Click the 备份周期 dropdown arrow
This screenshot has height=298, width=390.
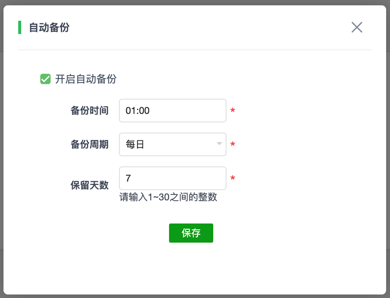(x=219, y=144)
